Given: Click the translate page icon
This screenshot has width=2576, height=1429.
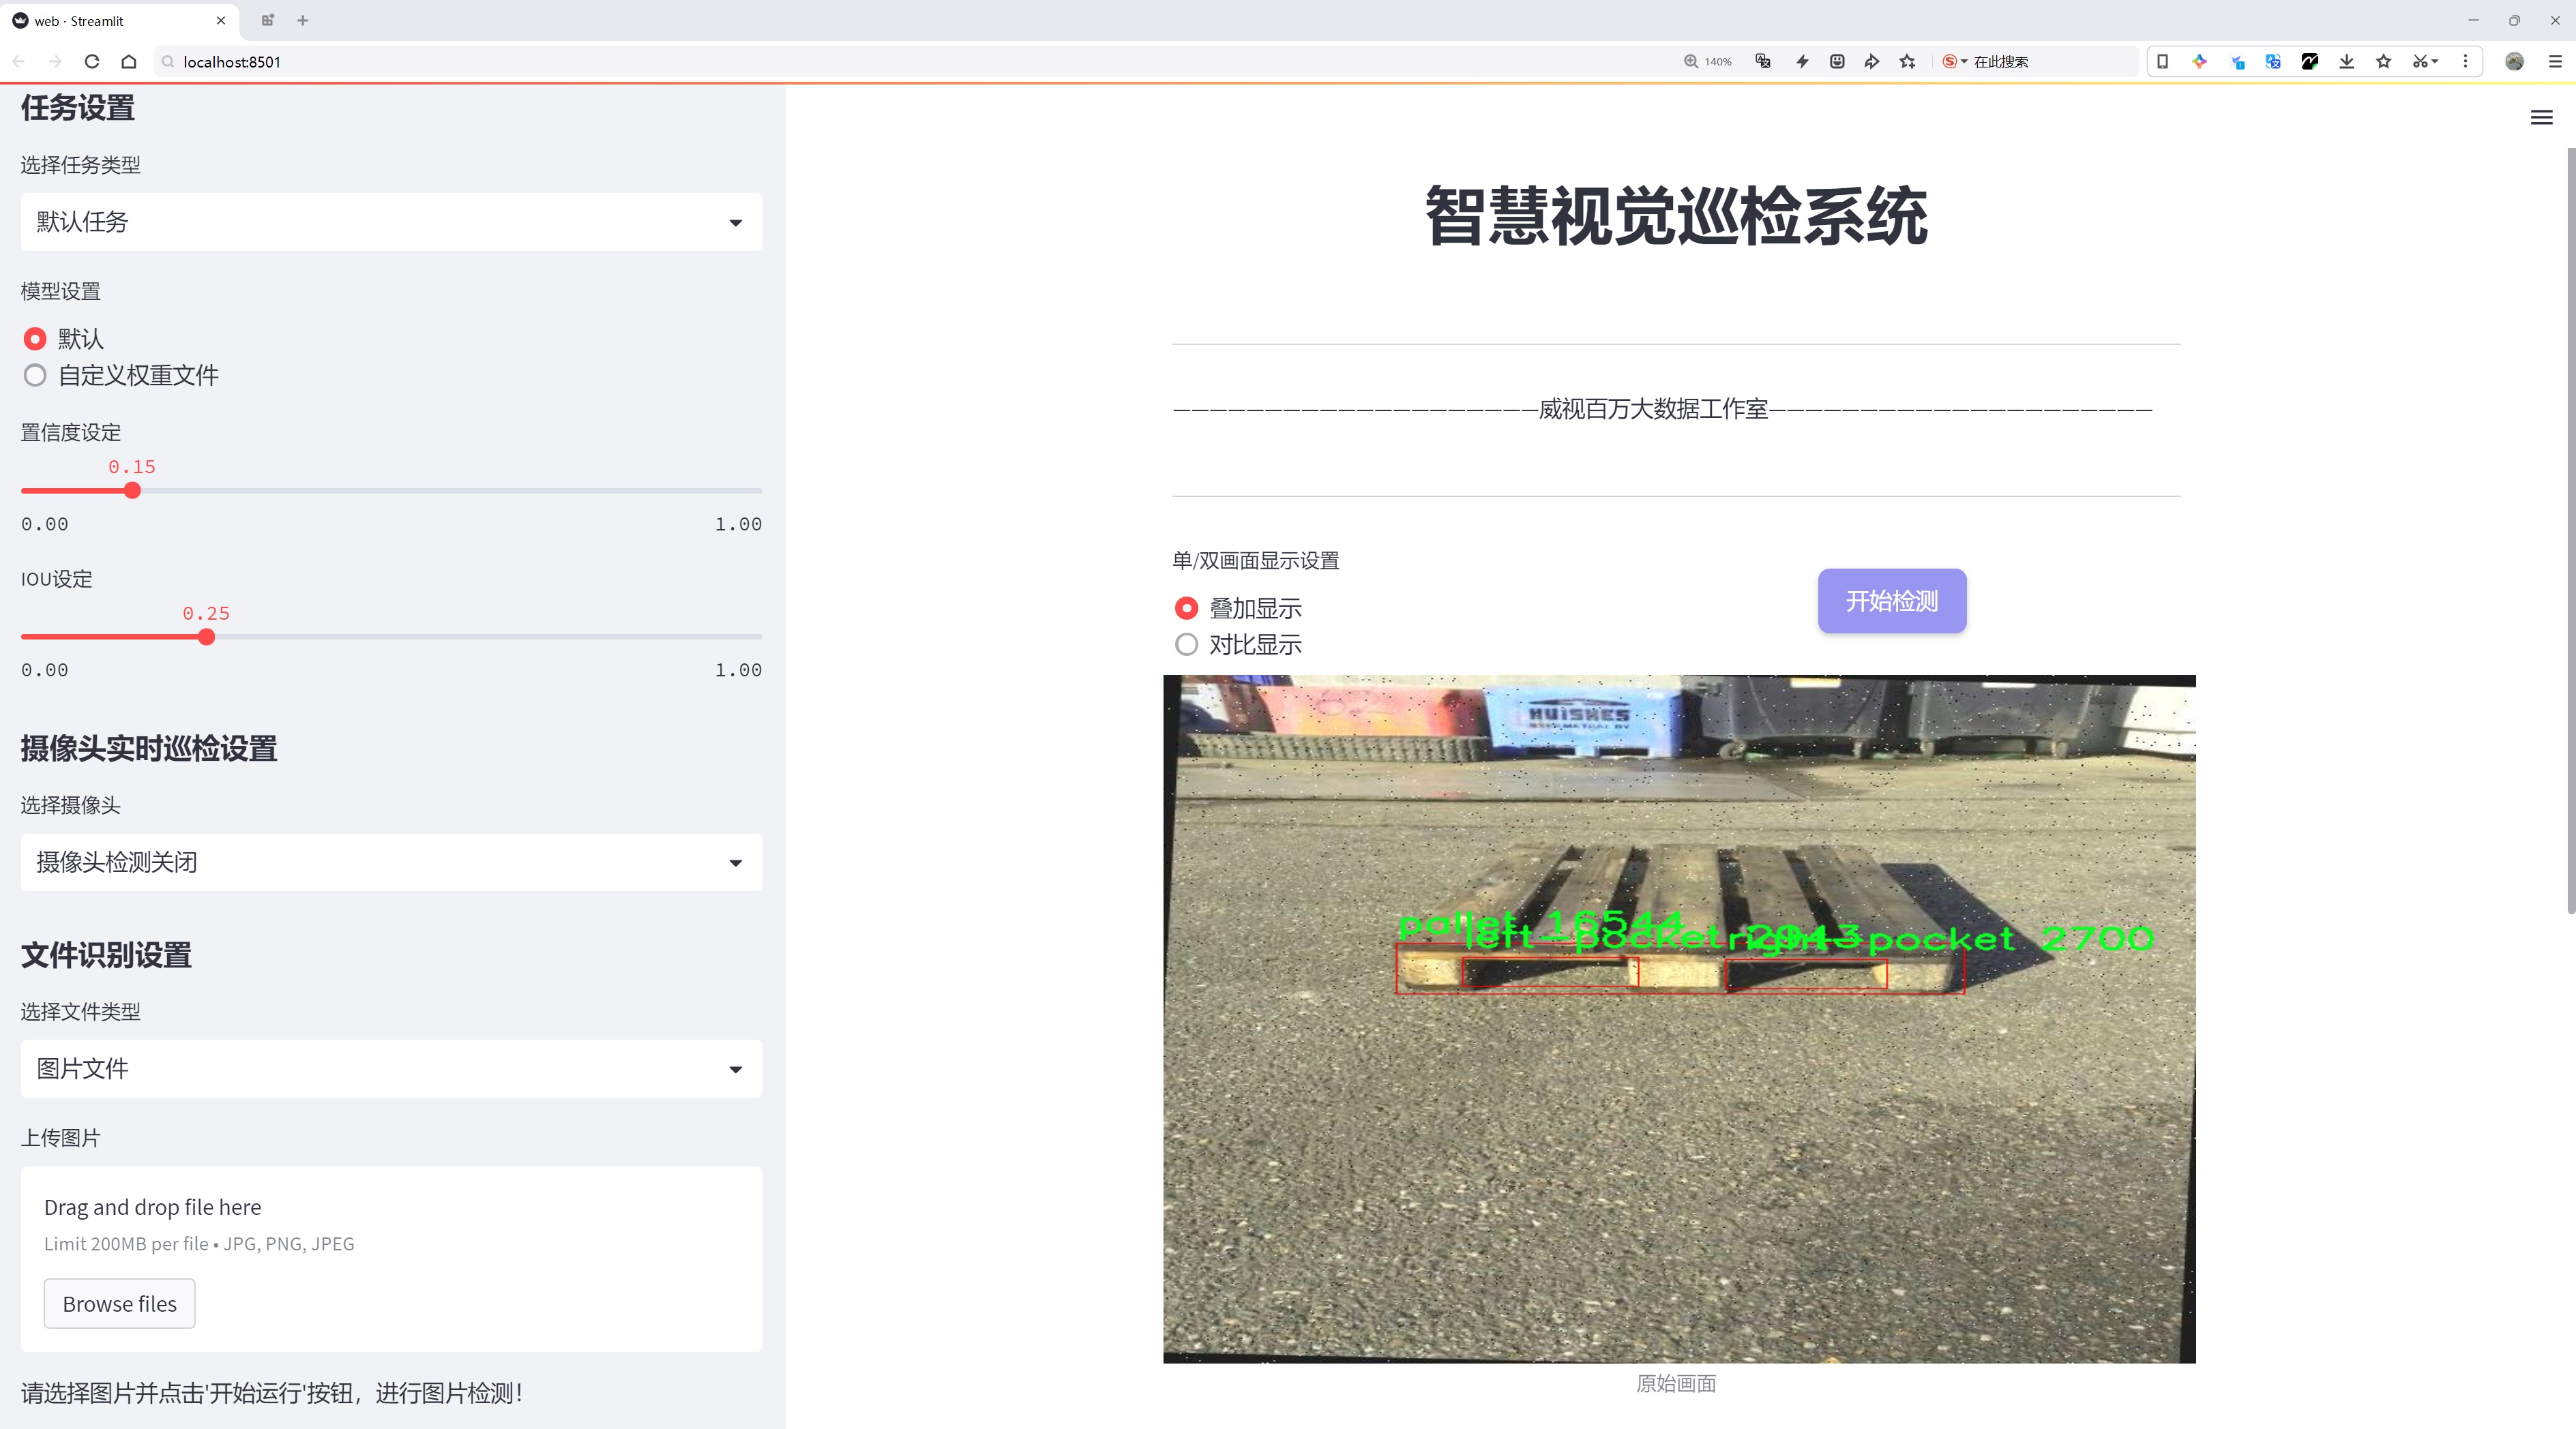Looking at the screenshot, I should click(1763, 62).
